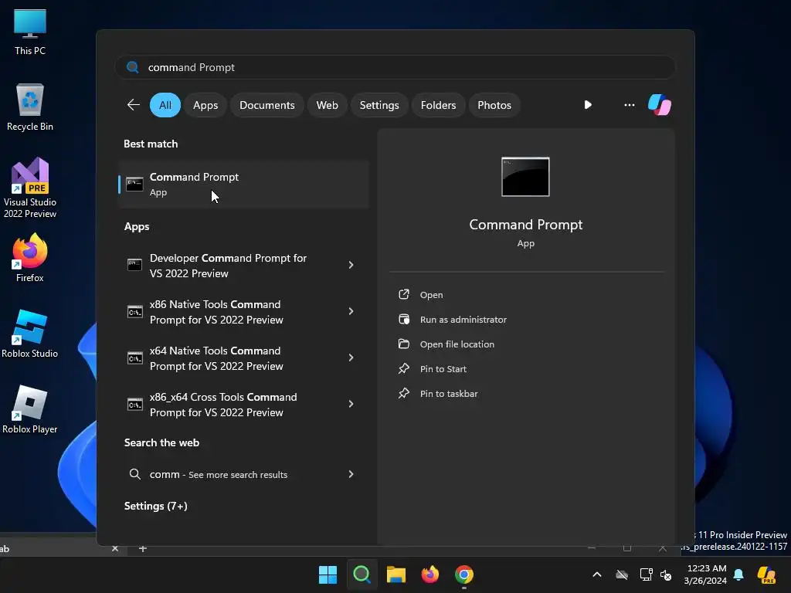
Task: Choose Open file location
Action: click(x=457, y=344)
